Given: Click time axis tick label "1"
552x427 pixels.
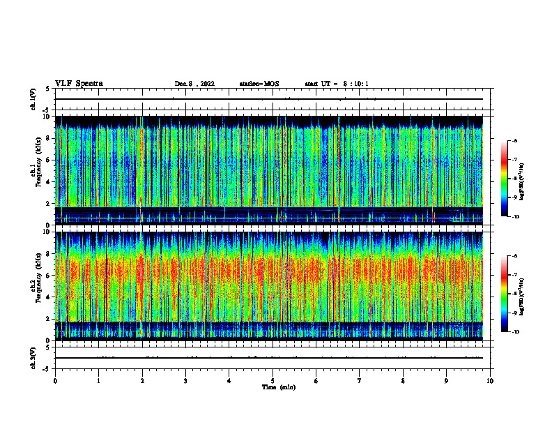Looking at the screenshot, I should click(x=98, y=381).
